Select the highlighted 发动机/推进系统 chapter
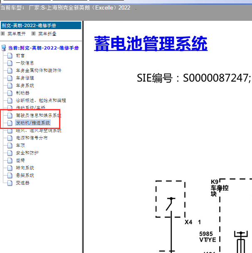 click(33, 123)
